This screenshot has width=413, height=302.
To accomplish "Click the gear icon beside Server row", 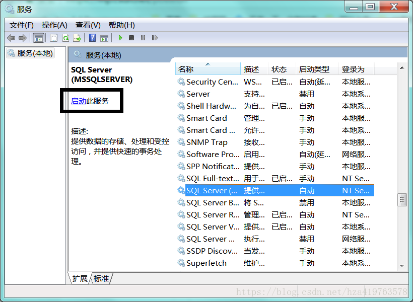I will [181, 94].
